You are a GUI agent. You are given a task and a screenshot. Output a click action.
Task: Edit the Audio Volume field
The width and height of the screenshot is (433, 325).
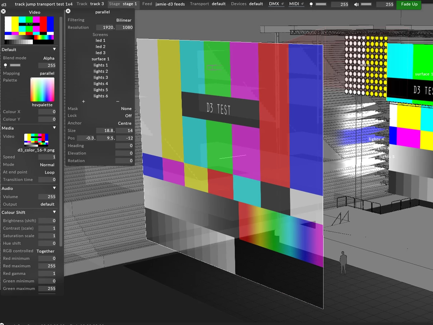(x=47, y=197)
